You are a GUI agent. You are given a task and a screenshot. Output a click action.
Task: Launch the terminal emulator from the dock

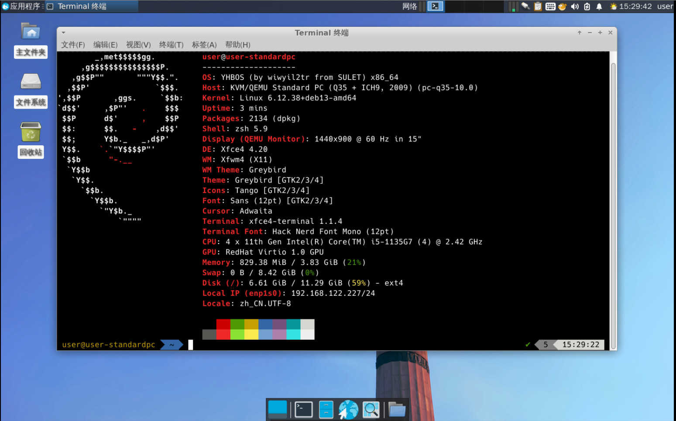point(303,410)
